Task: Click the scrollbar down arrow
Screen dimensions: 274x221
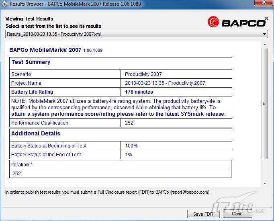Action: click(265, 184)
